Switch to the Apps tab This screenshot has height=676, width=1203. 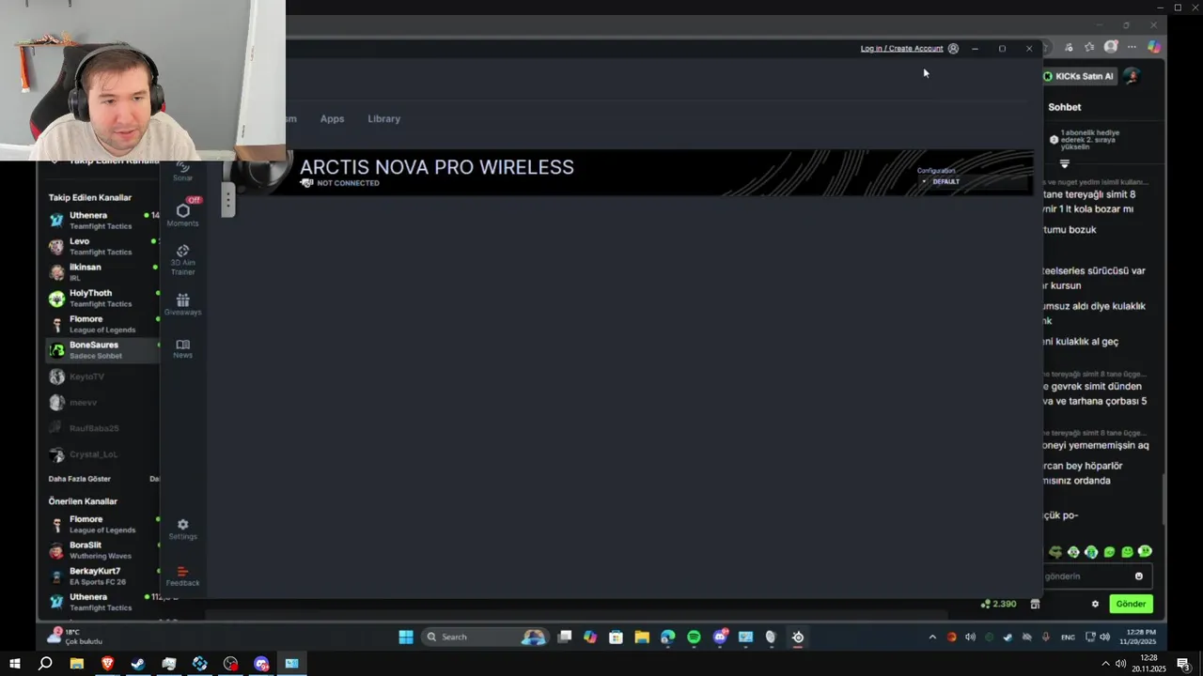click(x=332, y=119)
